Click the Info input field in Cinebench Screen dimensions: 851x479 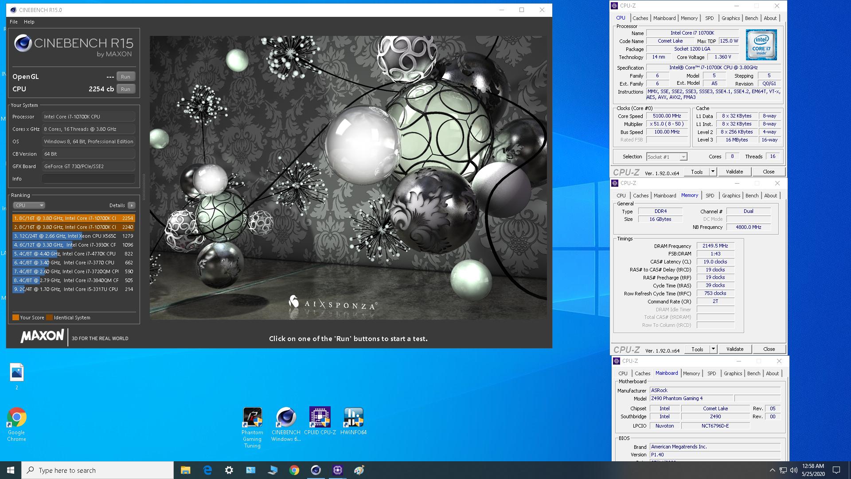pos(89,179)
